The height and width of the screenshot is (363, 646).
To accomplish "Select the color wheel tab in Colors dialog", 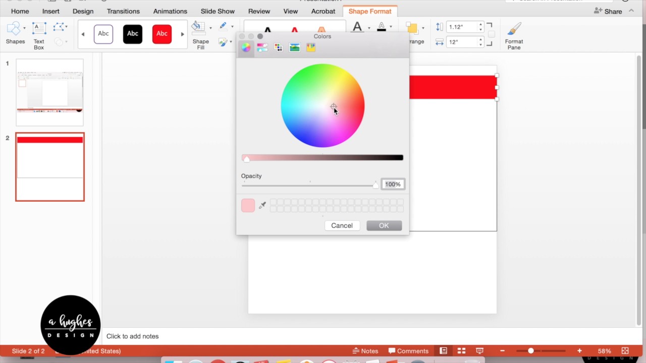I will click(x=246, y=47).
